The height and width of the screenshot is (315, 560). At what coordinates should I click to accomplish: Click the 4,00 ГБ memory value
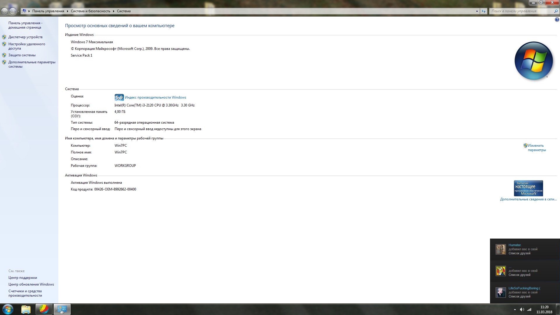click(120, 112)
